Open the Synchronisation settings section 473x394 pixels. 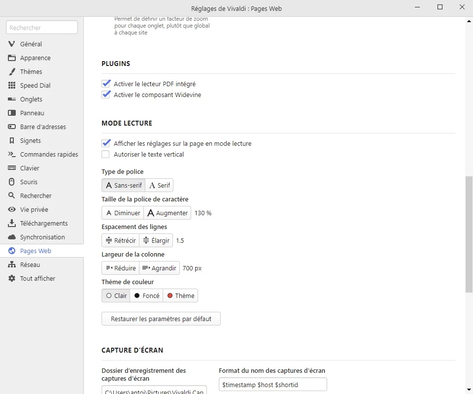41,237
